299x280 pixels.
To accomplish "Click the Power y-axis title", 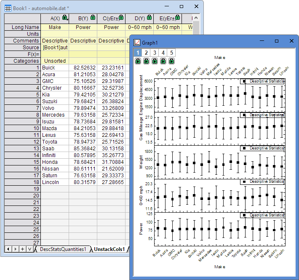I will point(141,229).
